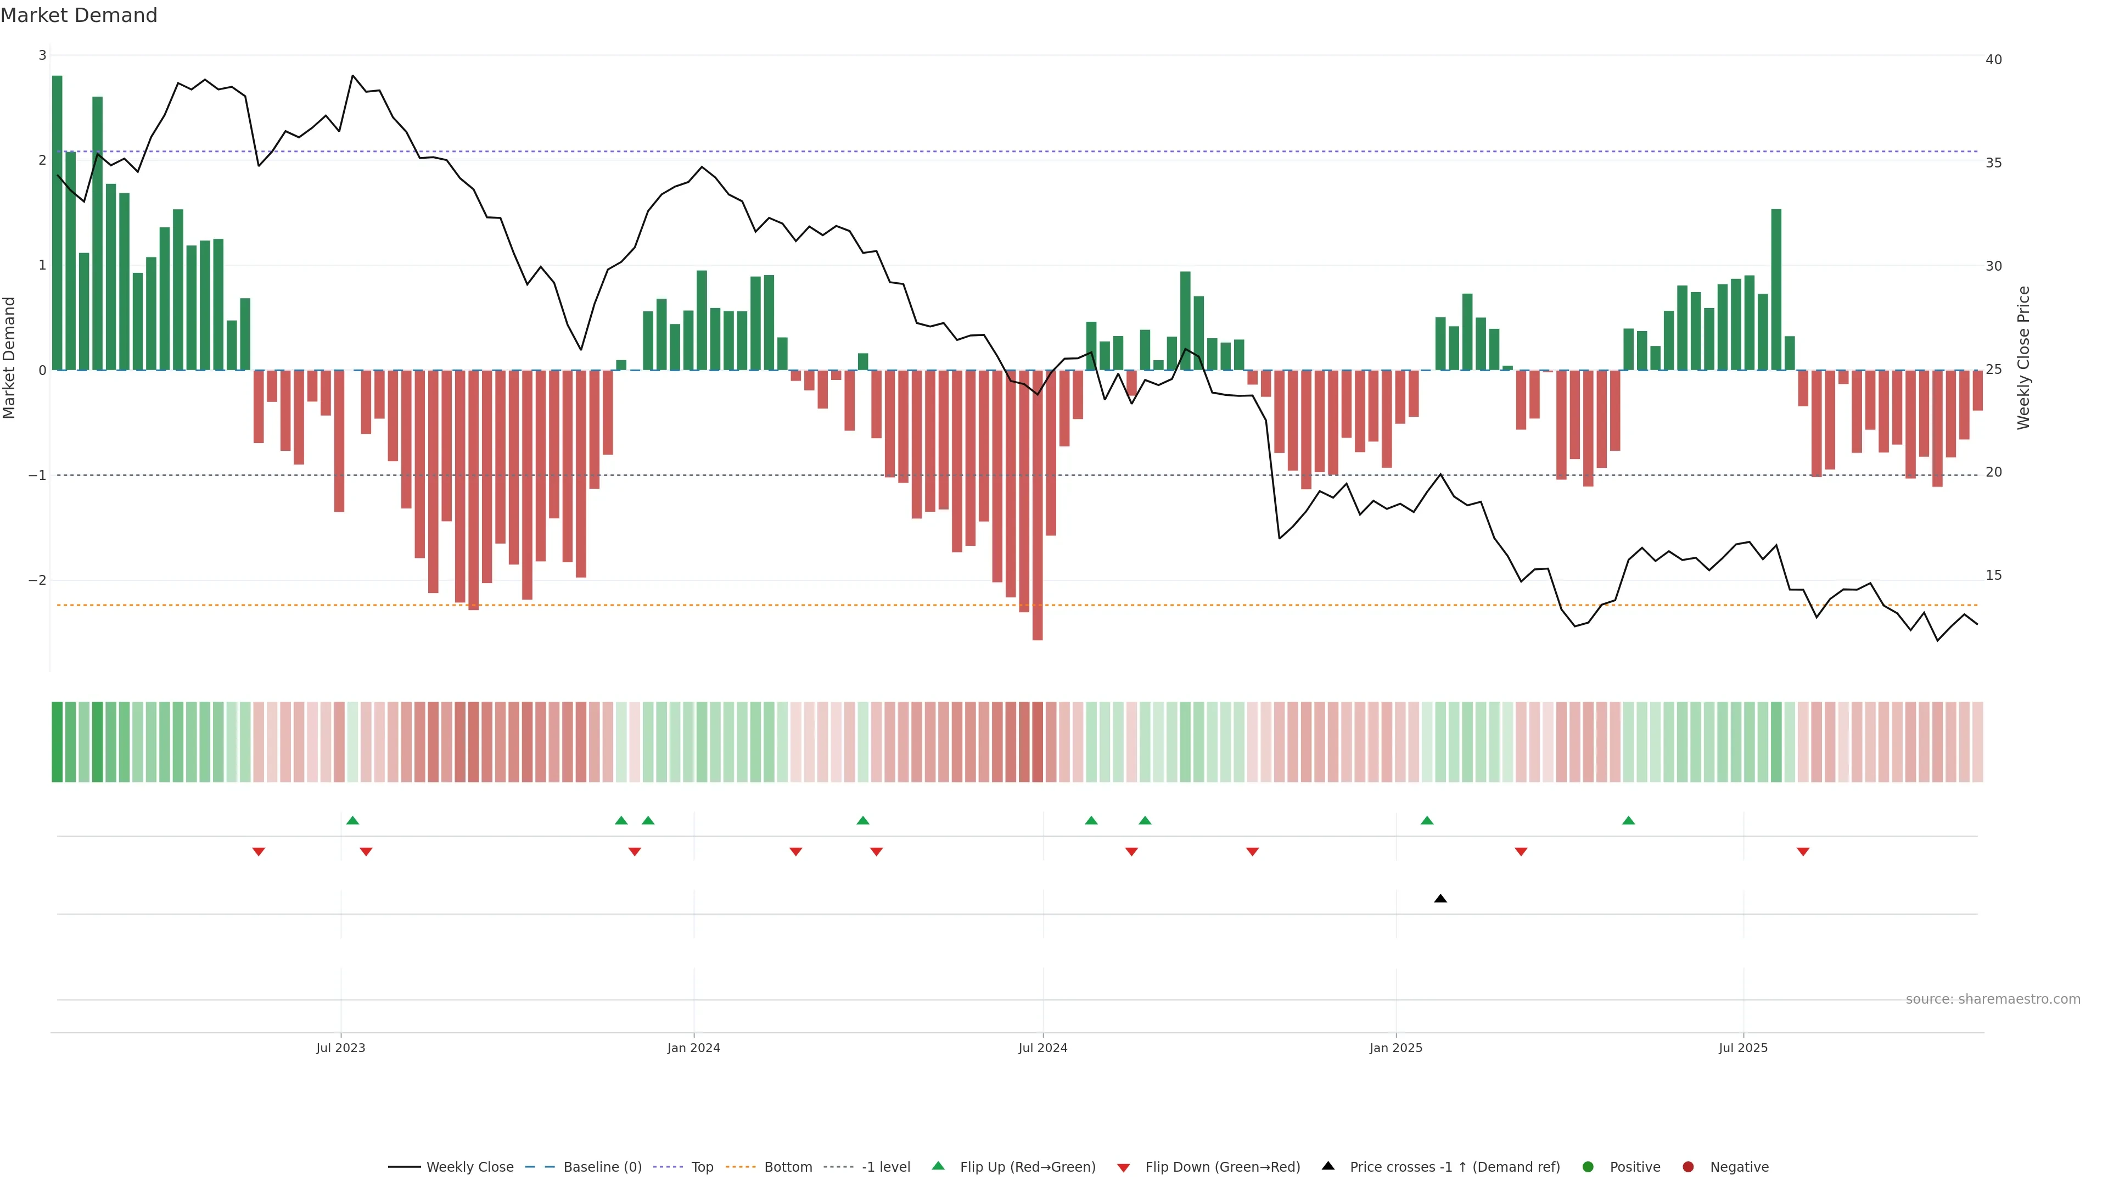Click the Jan 2024 x-axis label
Screen dimensions: 2108x1186
click(693, 1048)
